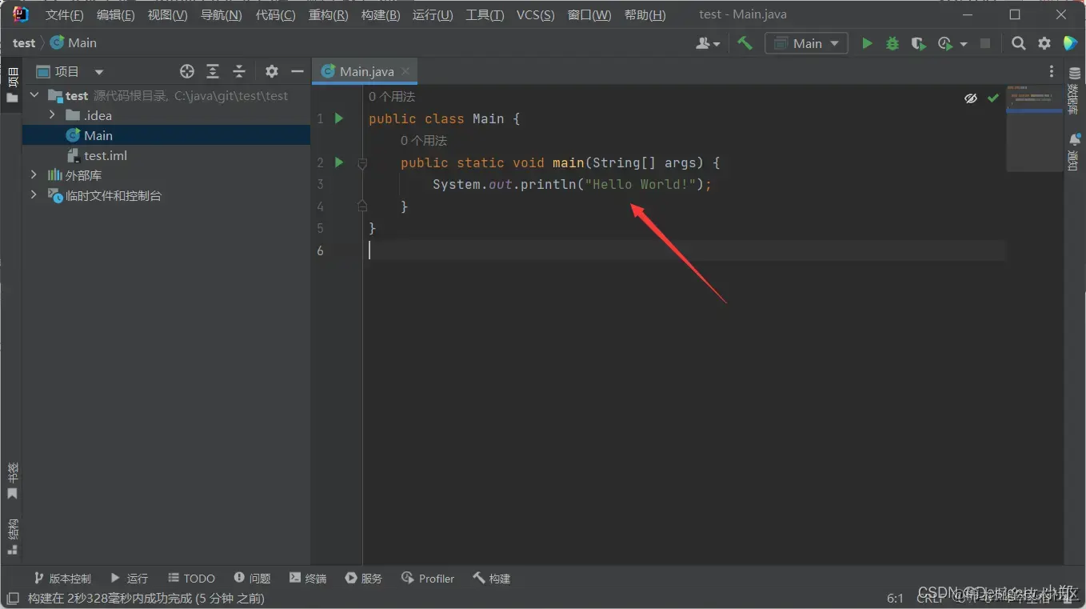Open editor tabs more options menu

pos(1052,71)
